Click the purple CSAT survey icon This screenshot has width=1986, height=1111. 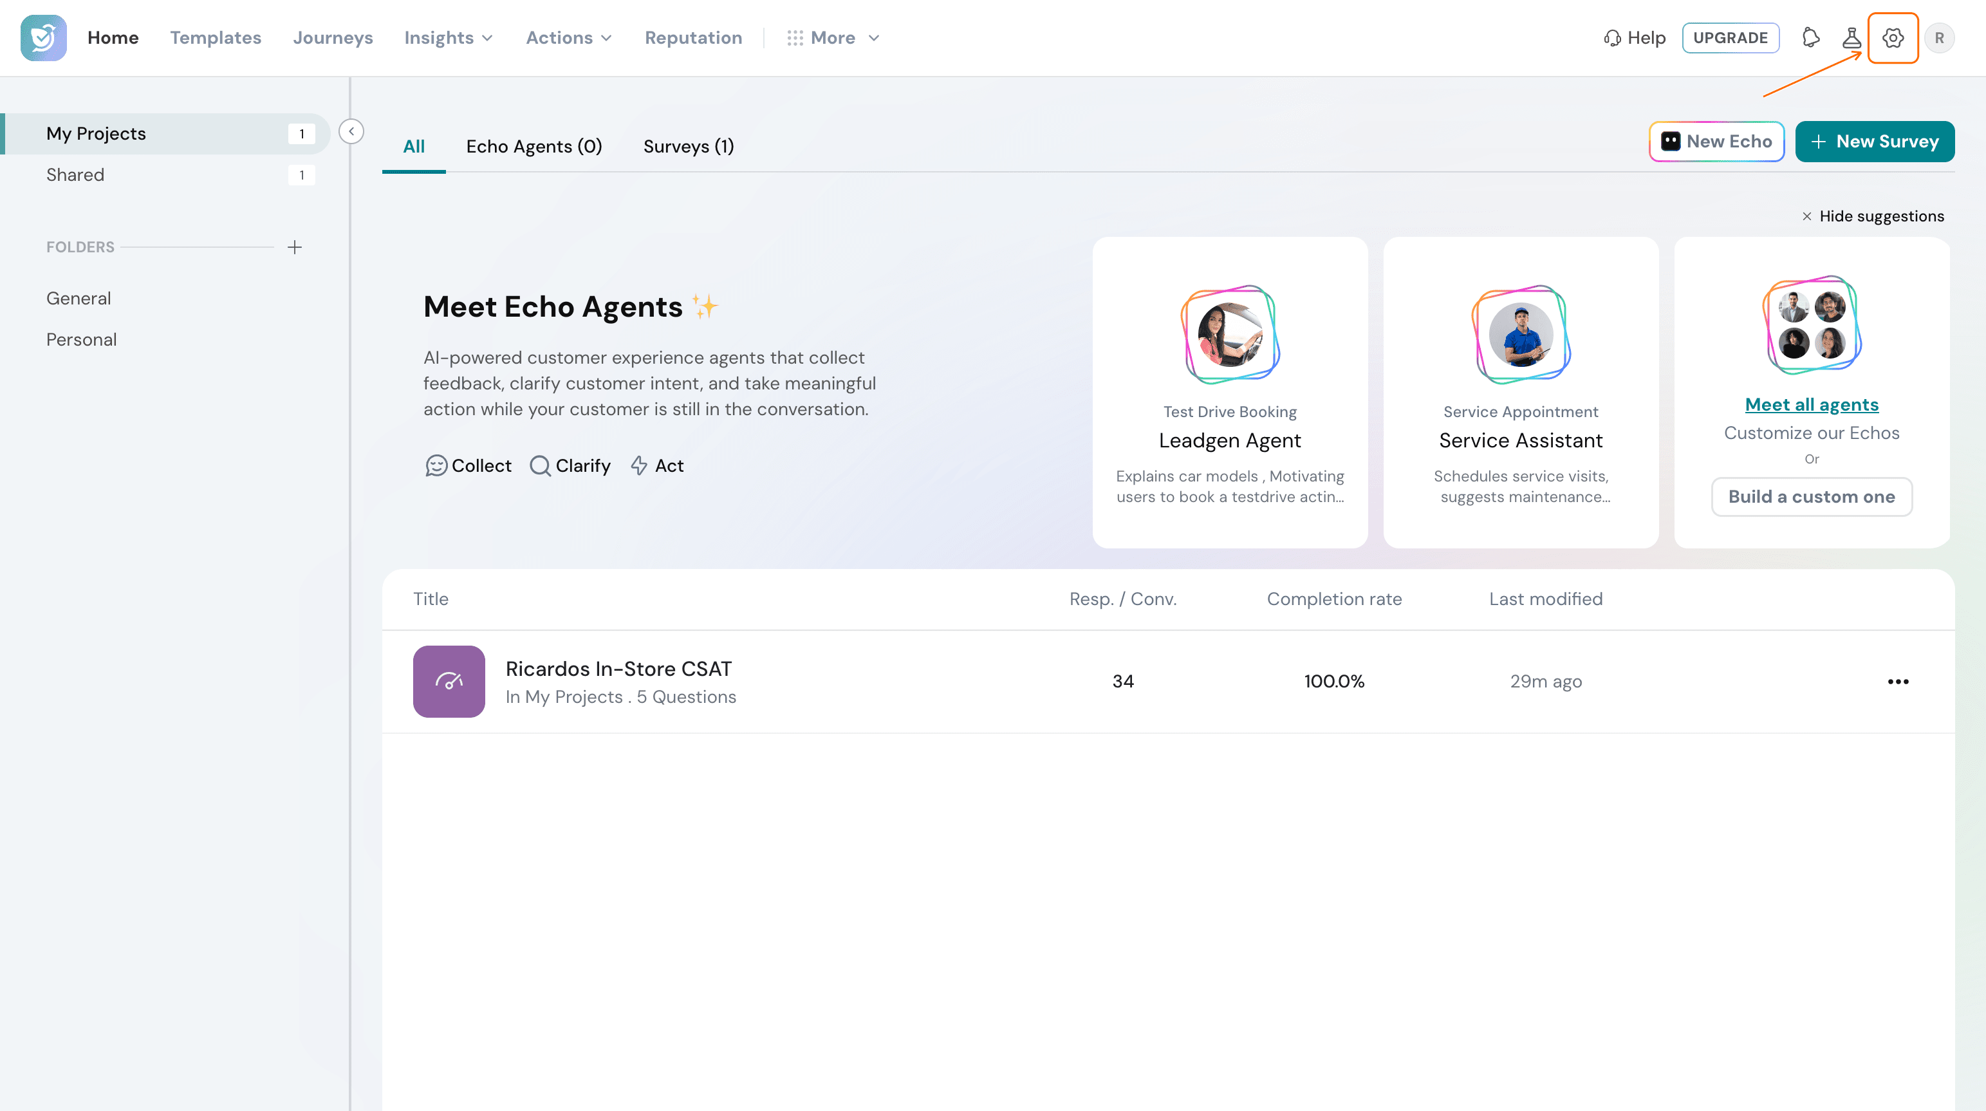coord(449,682)
